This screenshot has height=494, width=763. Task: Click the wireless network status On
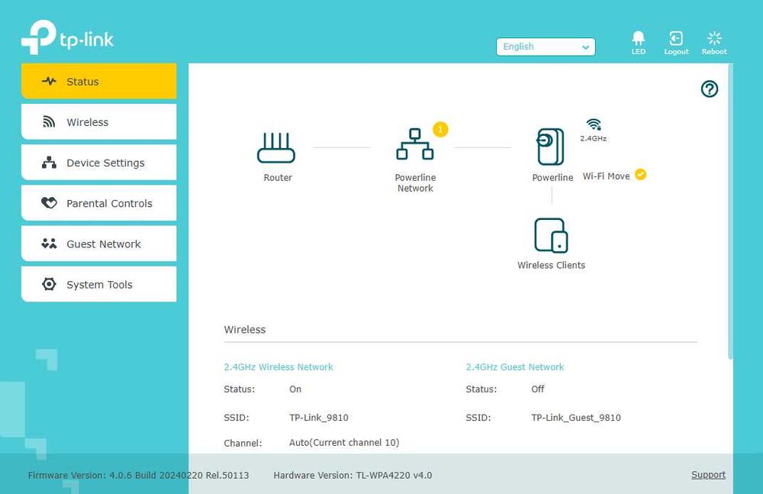295,389
